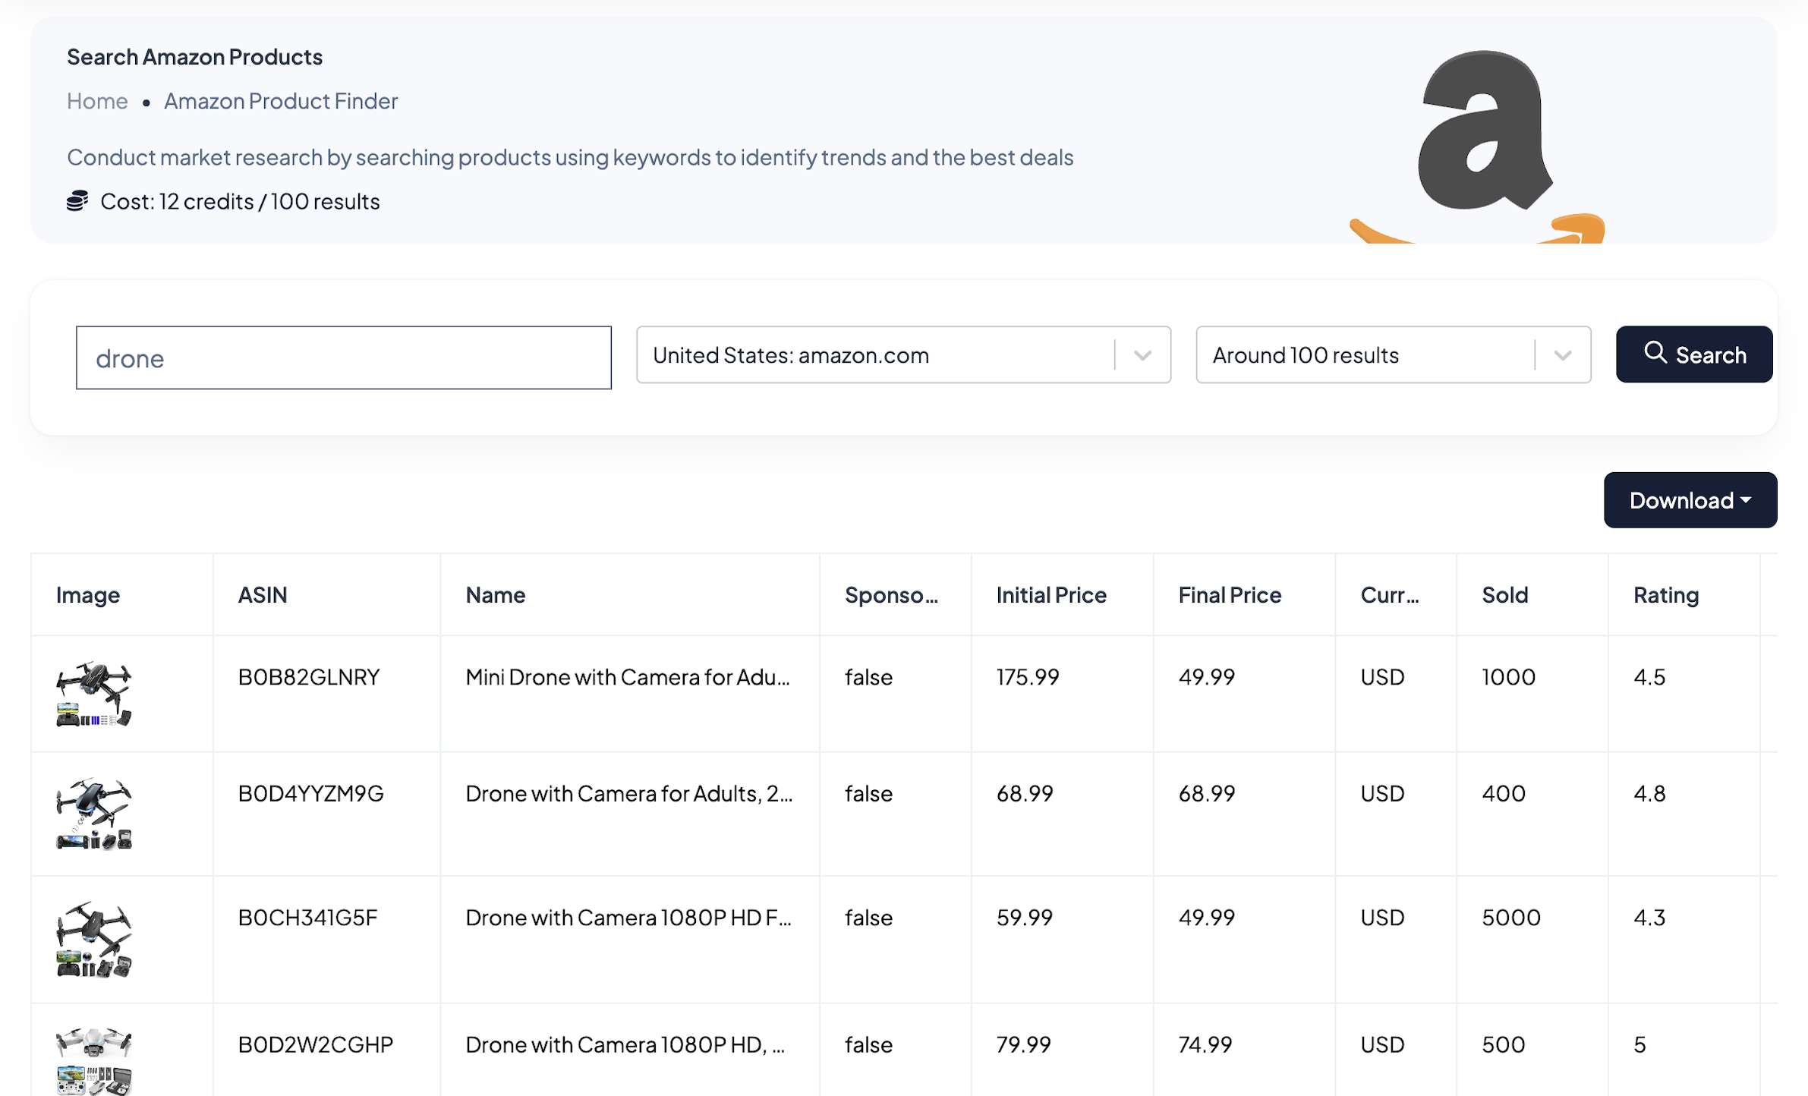Viewport: 1808px width, 1096px height.
Task: Sort by the Sold column header
Action: (1504, 594)
